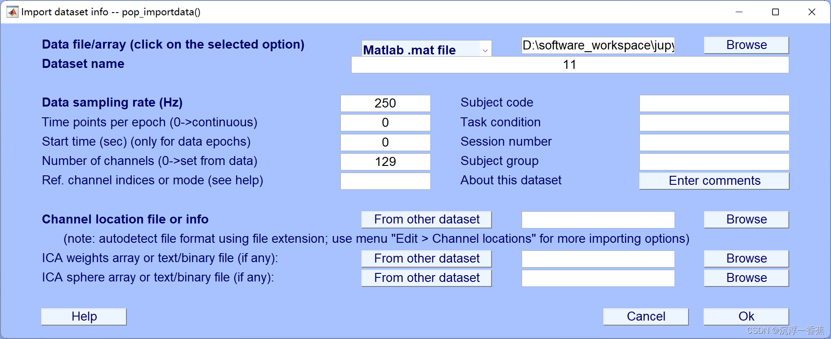831x339 pixels.
Task: Click Browse next to the data file path
Action: tap(746, 45)
